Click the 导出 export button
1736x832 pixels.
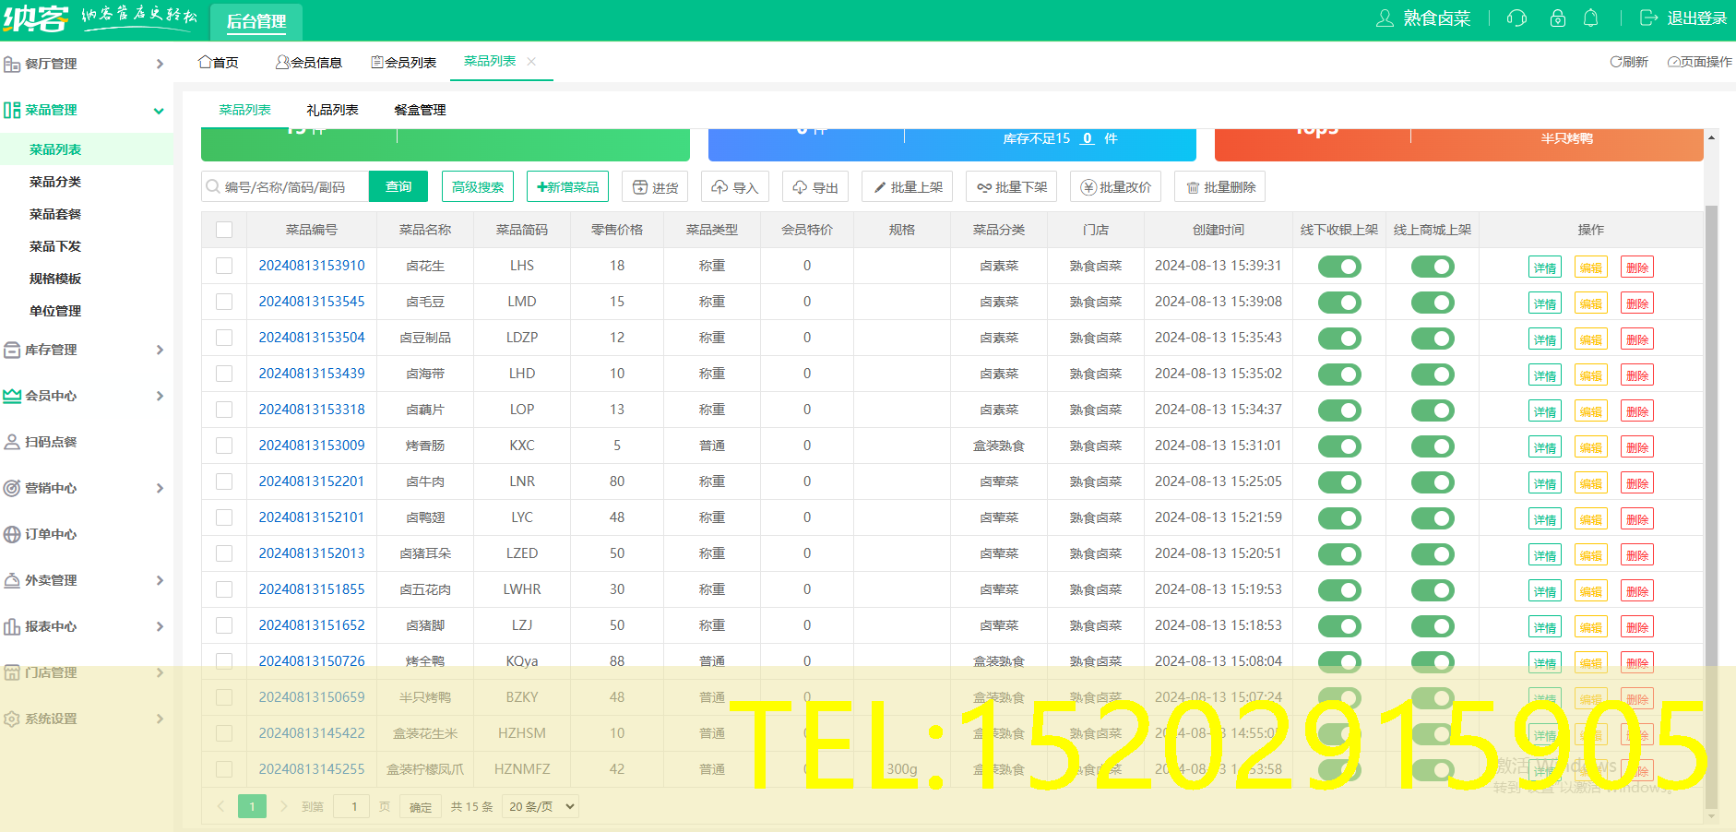815,187
